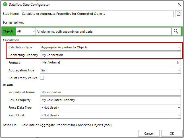This screenshot has width=184, height=138.
Task: Expand the Objects All dropdown arrow
Action: pyautogui.click(x=34, y=32)
